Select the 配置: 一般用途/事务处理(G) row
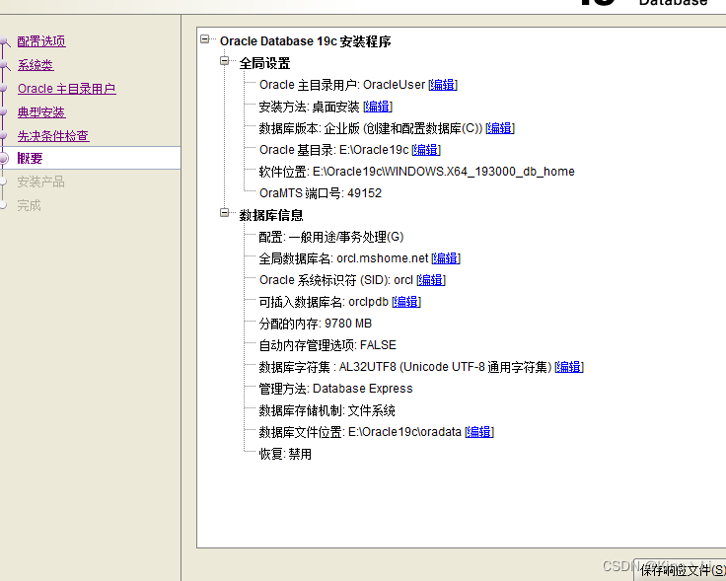Viewport: 726px width, 581px height. [331, 237]
